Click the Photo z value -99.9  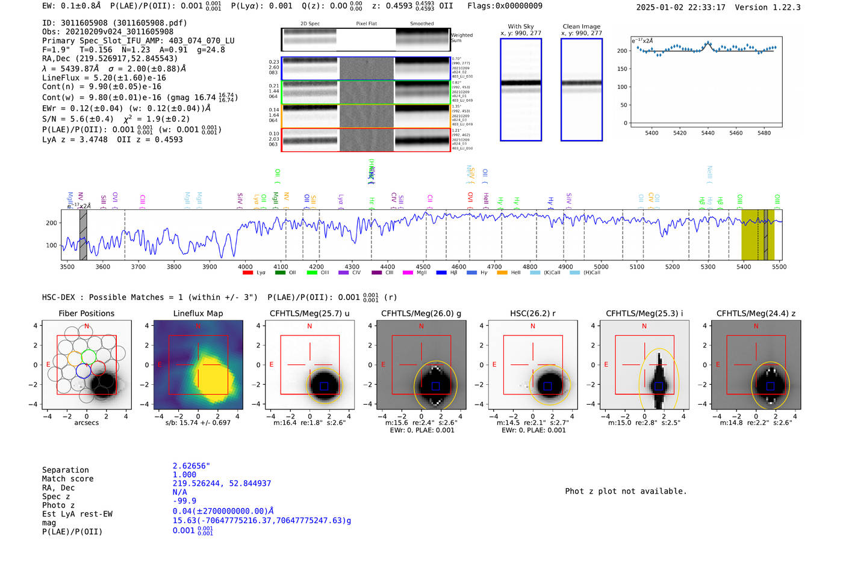pos(184,501)
